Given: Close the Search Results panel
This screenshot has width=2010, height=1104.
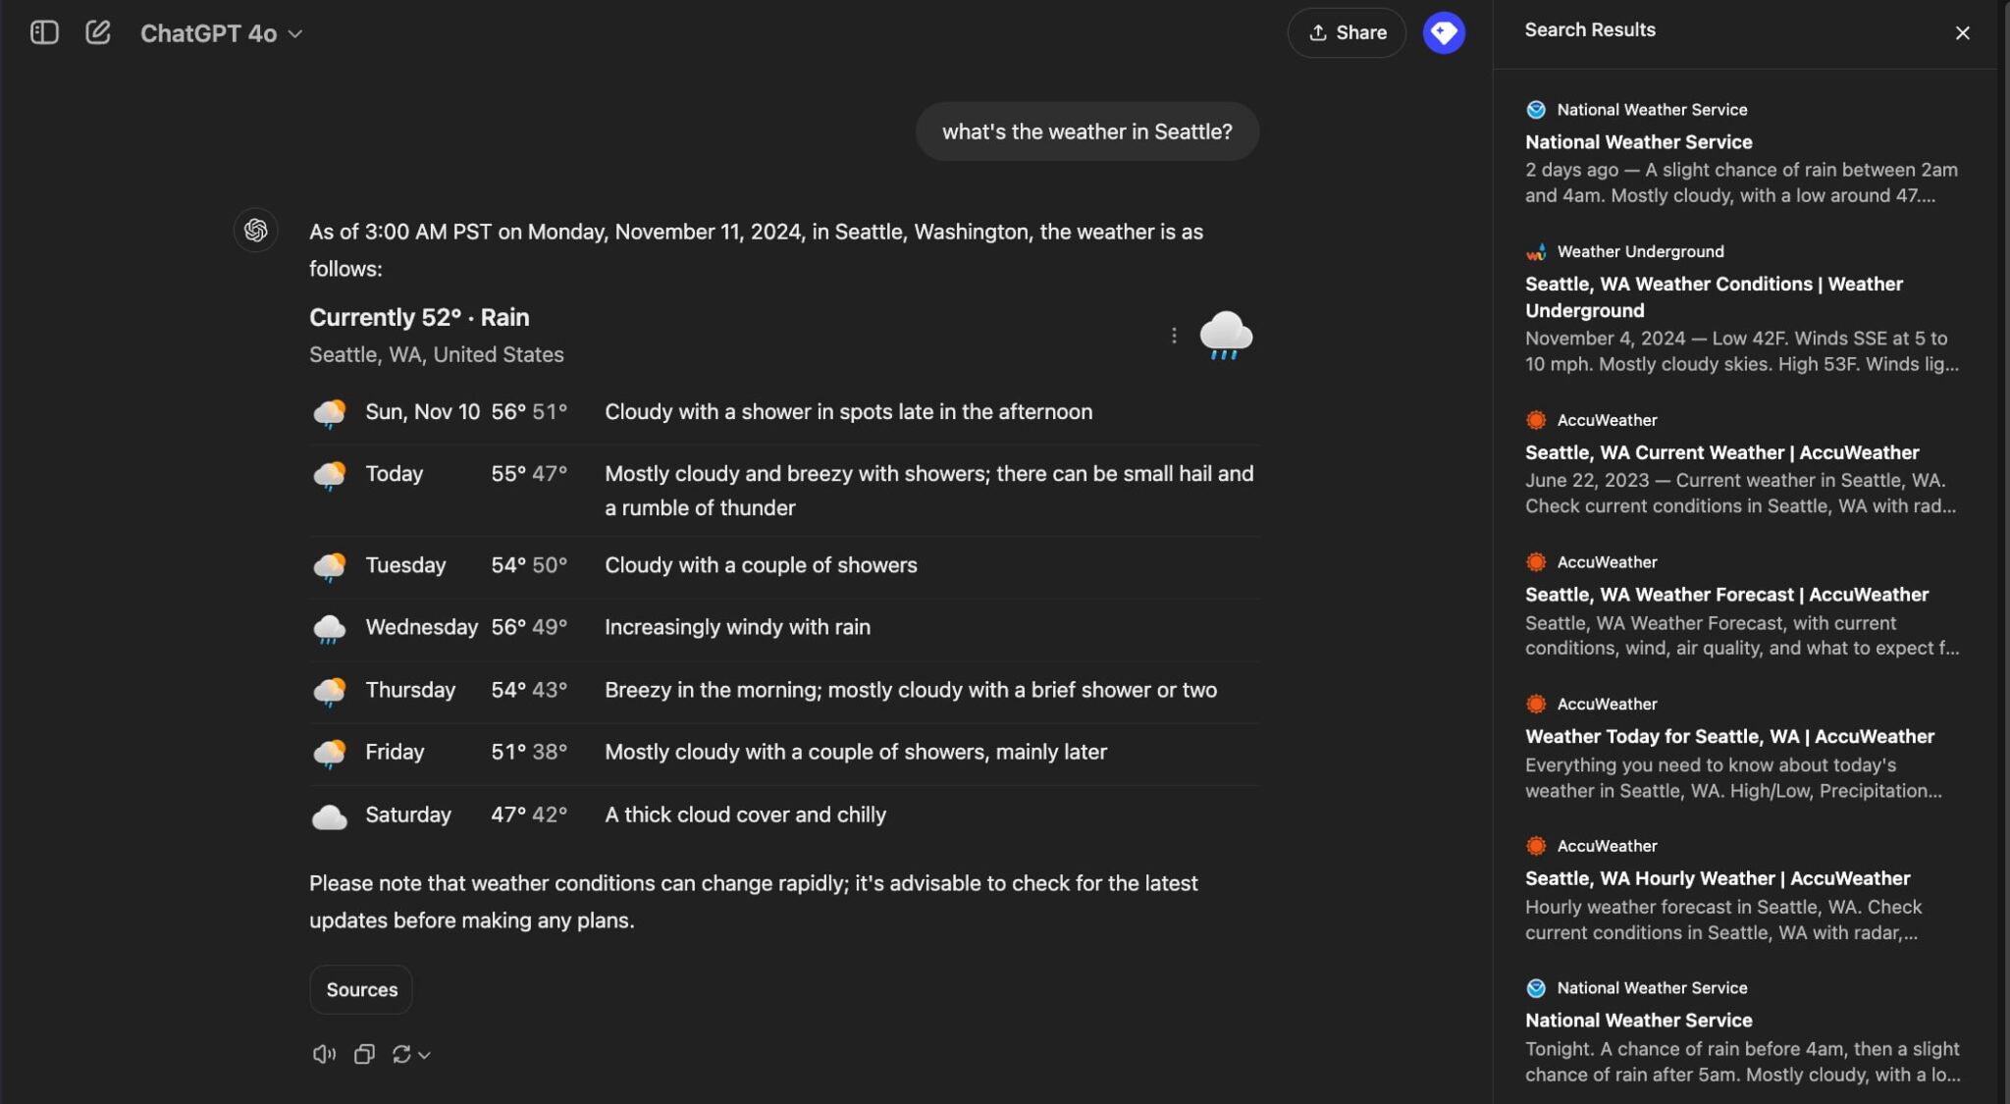Looking at the screenshot, I should coord(1963,32).
